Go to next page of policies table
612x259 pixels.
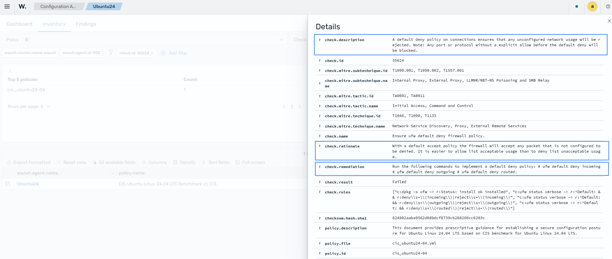tap(300, 106)
